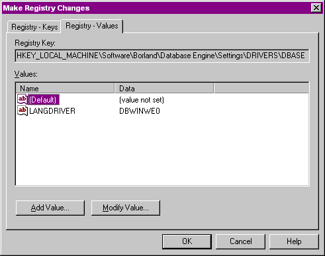Click the DBWINWE0 data cell
Viewport: 325px width, 256px height.
[140, 111]
